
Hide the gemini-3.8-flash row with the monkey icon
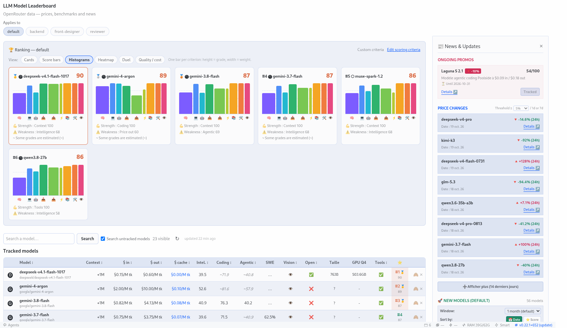[x=416, y=303]
